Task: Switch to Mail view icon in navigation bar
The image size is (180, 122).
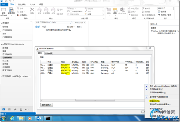Action: pos(4,109)
